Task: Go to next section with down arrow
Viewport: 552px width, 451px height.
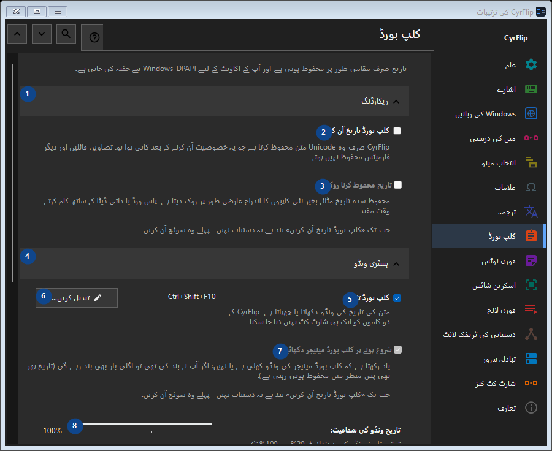Action: [x=42, y=34]
